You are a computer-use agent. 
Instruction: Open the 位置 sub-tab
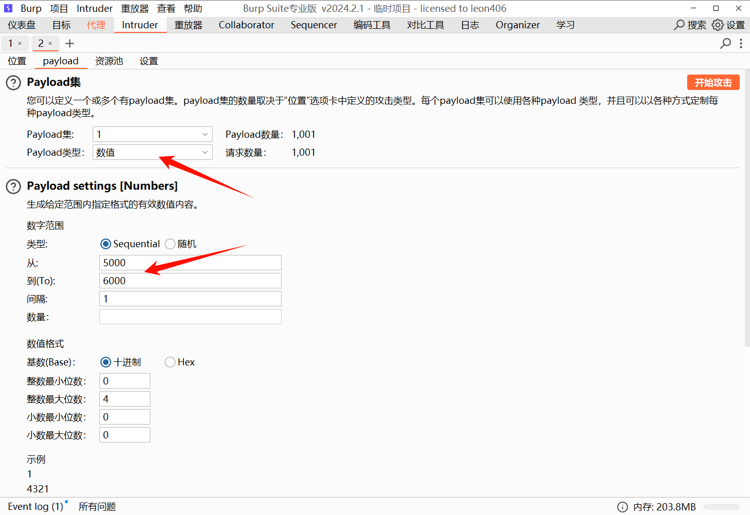[17, 61]
